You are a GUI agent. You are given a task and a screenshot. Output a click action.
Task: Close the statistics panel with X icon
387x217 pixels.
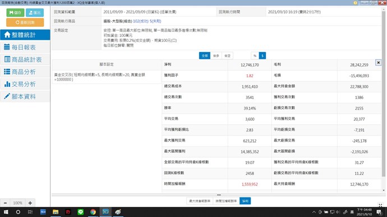coord(378,63)
